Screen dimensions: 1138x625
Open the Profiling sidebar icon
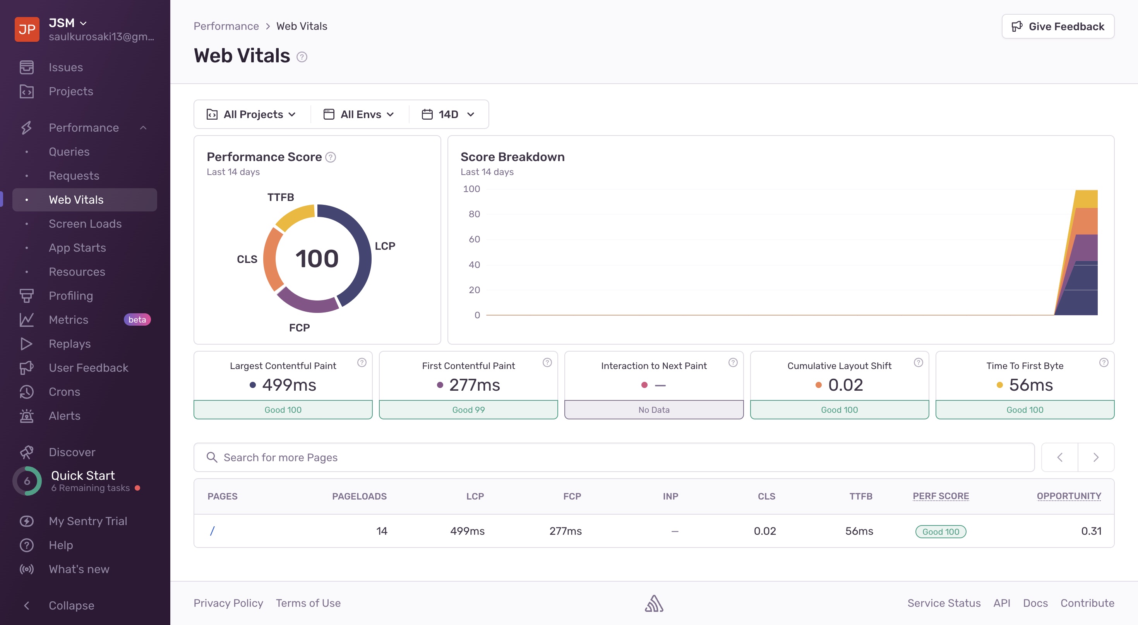point(26,296)
